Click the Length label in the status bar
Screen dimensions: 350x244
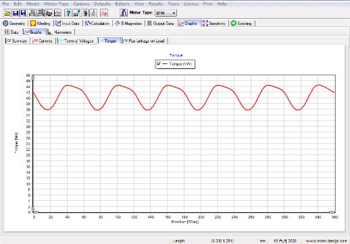tap(178, 241)
